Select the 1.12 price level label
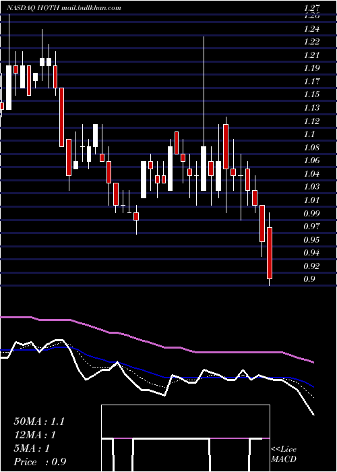 [311, 121]
